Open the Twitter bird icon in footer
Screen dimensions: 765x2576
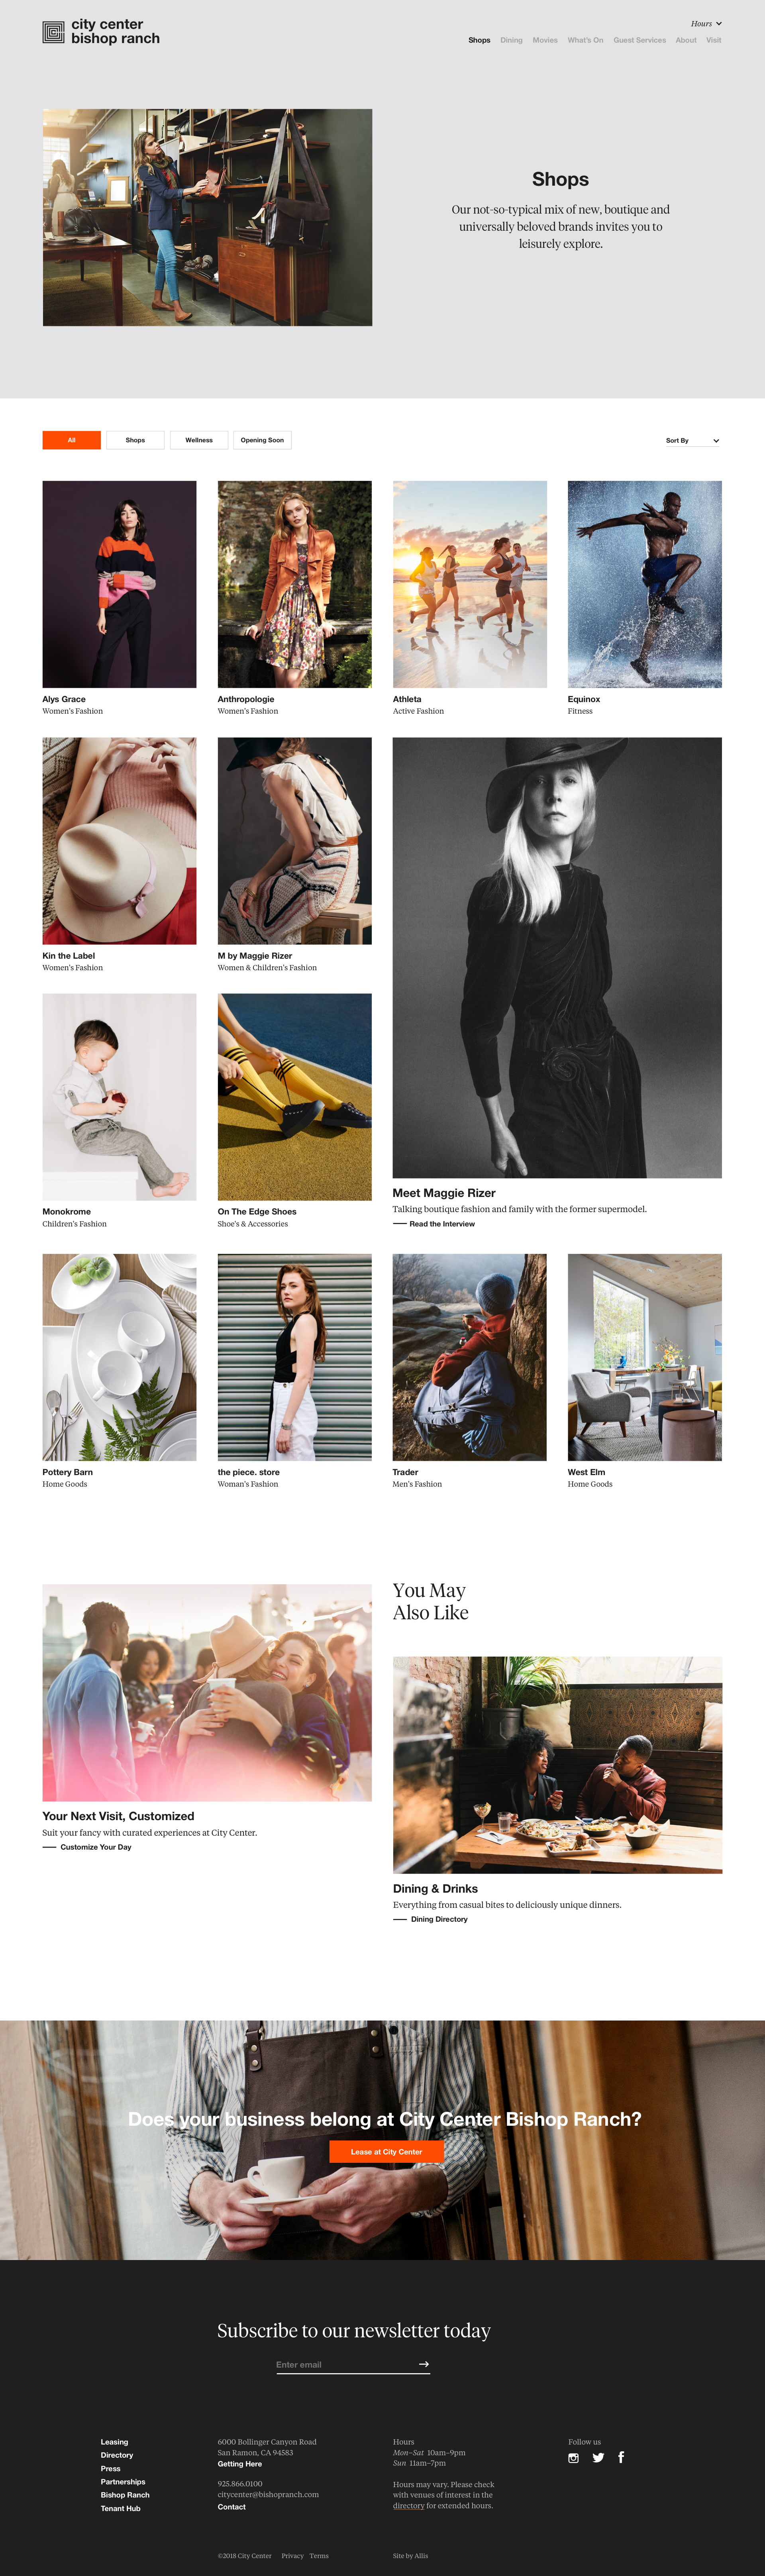click(x=598, y=2458)
